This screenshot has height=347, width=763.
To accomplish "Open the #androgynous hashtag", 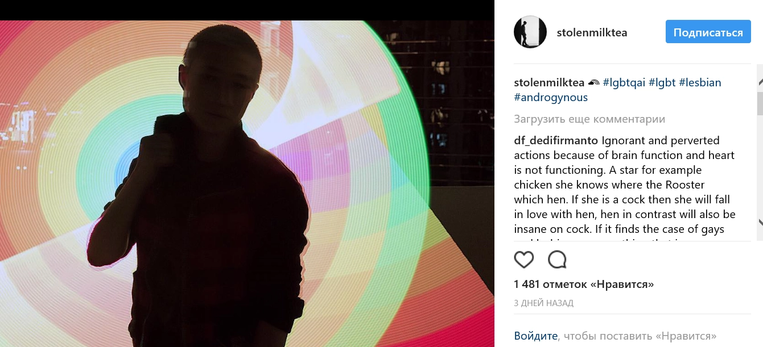I will tap(551, 97).
